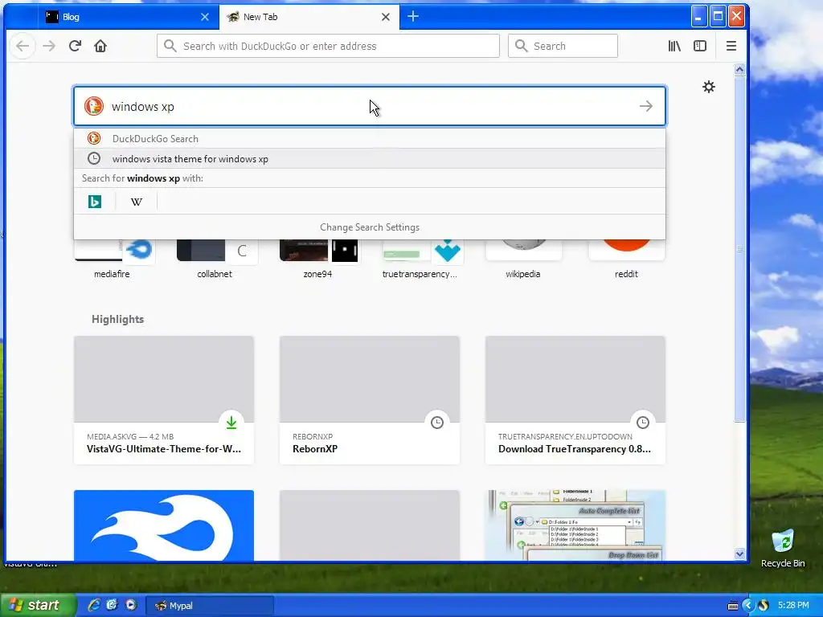Focus the address bar field
The width and height of the screenshot is (823, 617).
(x=328, y=46)
